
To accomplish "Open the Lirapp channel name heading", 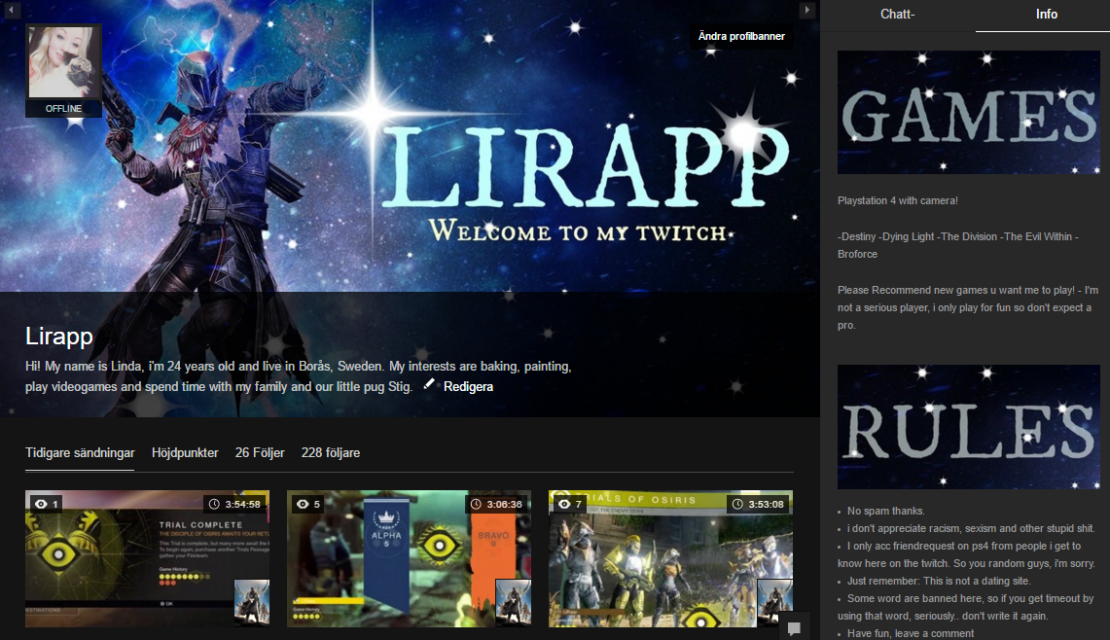I will (58, 336).
